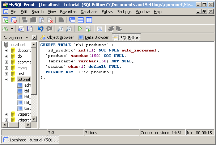Switch to the Object Browser tab
The width and height of the screenshot is (216, 145).
[57, 37]
